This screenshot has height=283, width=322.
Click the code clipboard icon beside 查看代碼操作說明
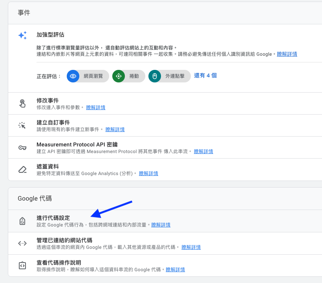click(22, 265)
